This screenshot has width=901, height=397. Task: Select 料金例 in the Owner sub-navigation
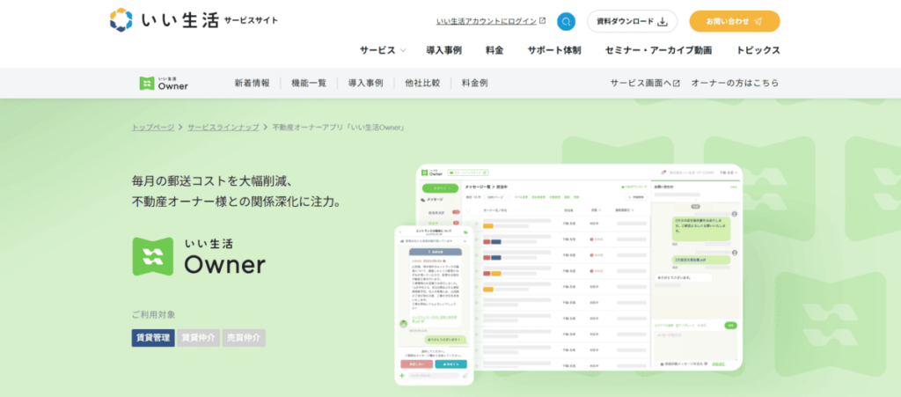[x=474, y=84]
